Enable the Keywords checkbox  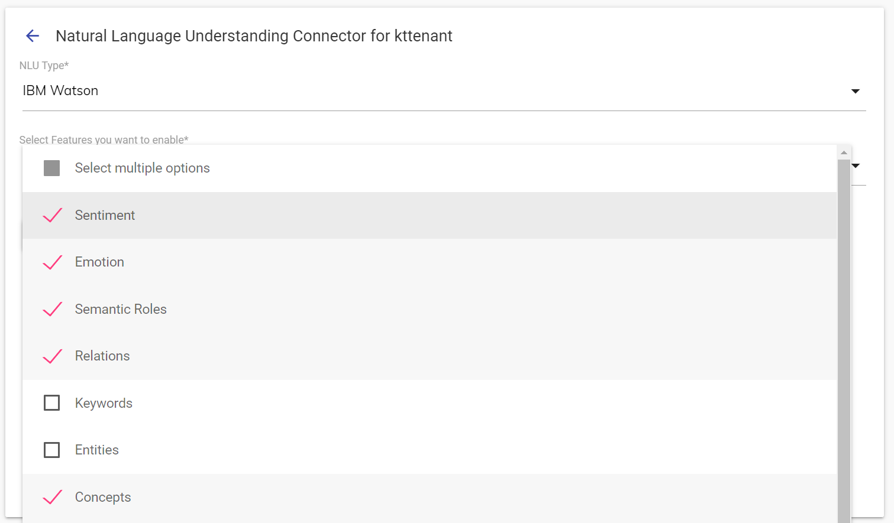(52, 403)
